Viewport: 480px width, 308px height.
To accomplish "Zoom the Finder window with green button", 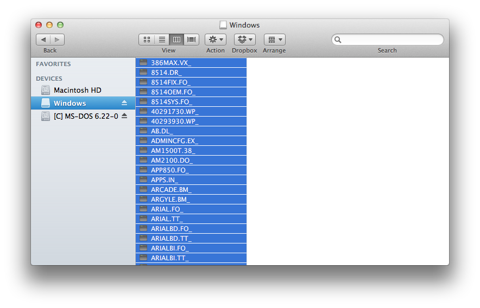I will click(x=60, y=25).
